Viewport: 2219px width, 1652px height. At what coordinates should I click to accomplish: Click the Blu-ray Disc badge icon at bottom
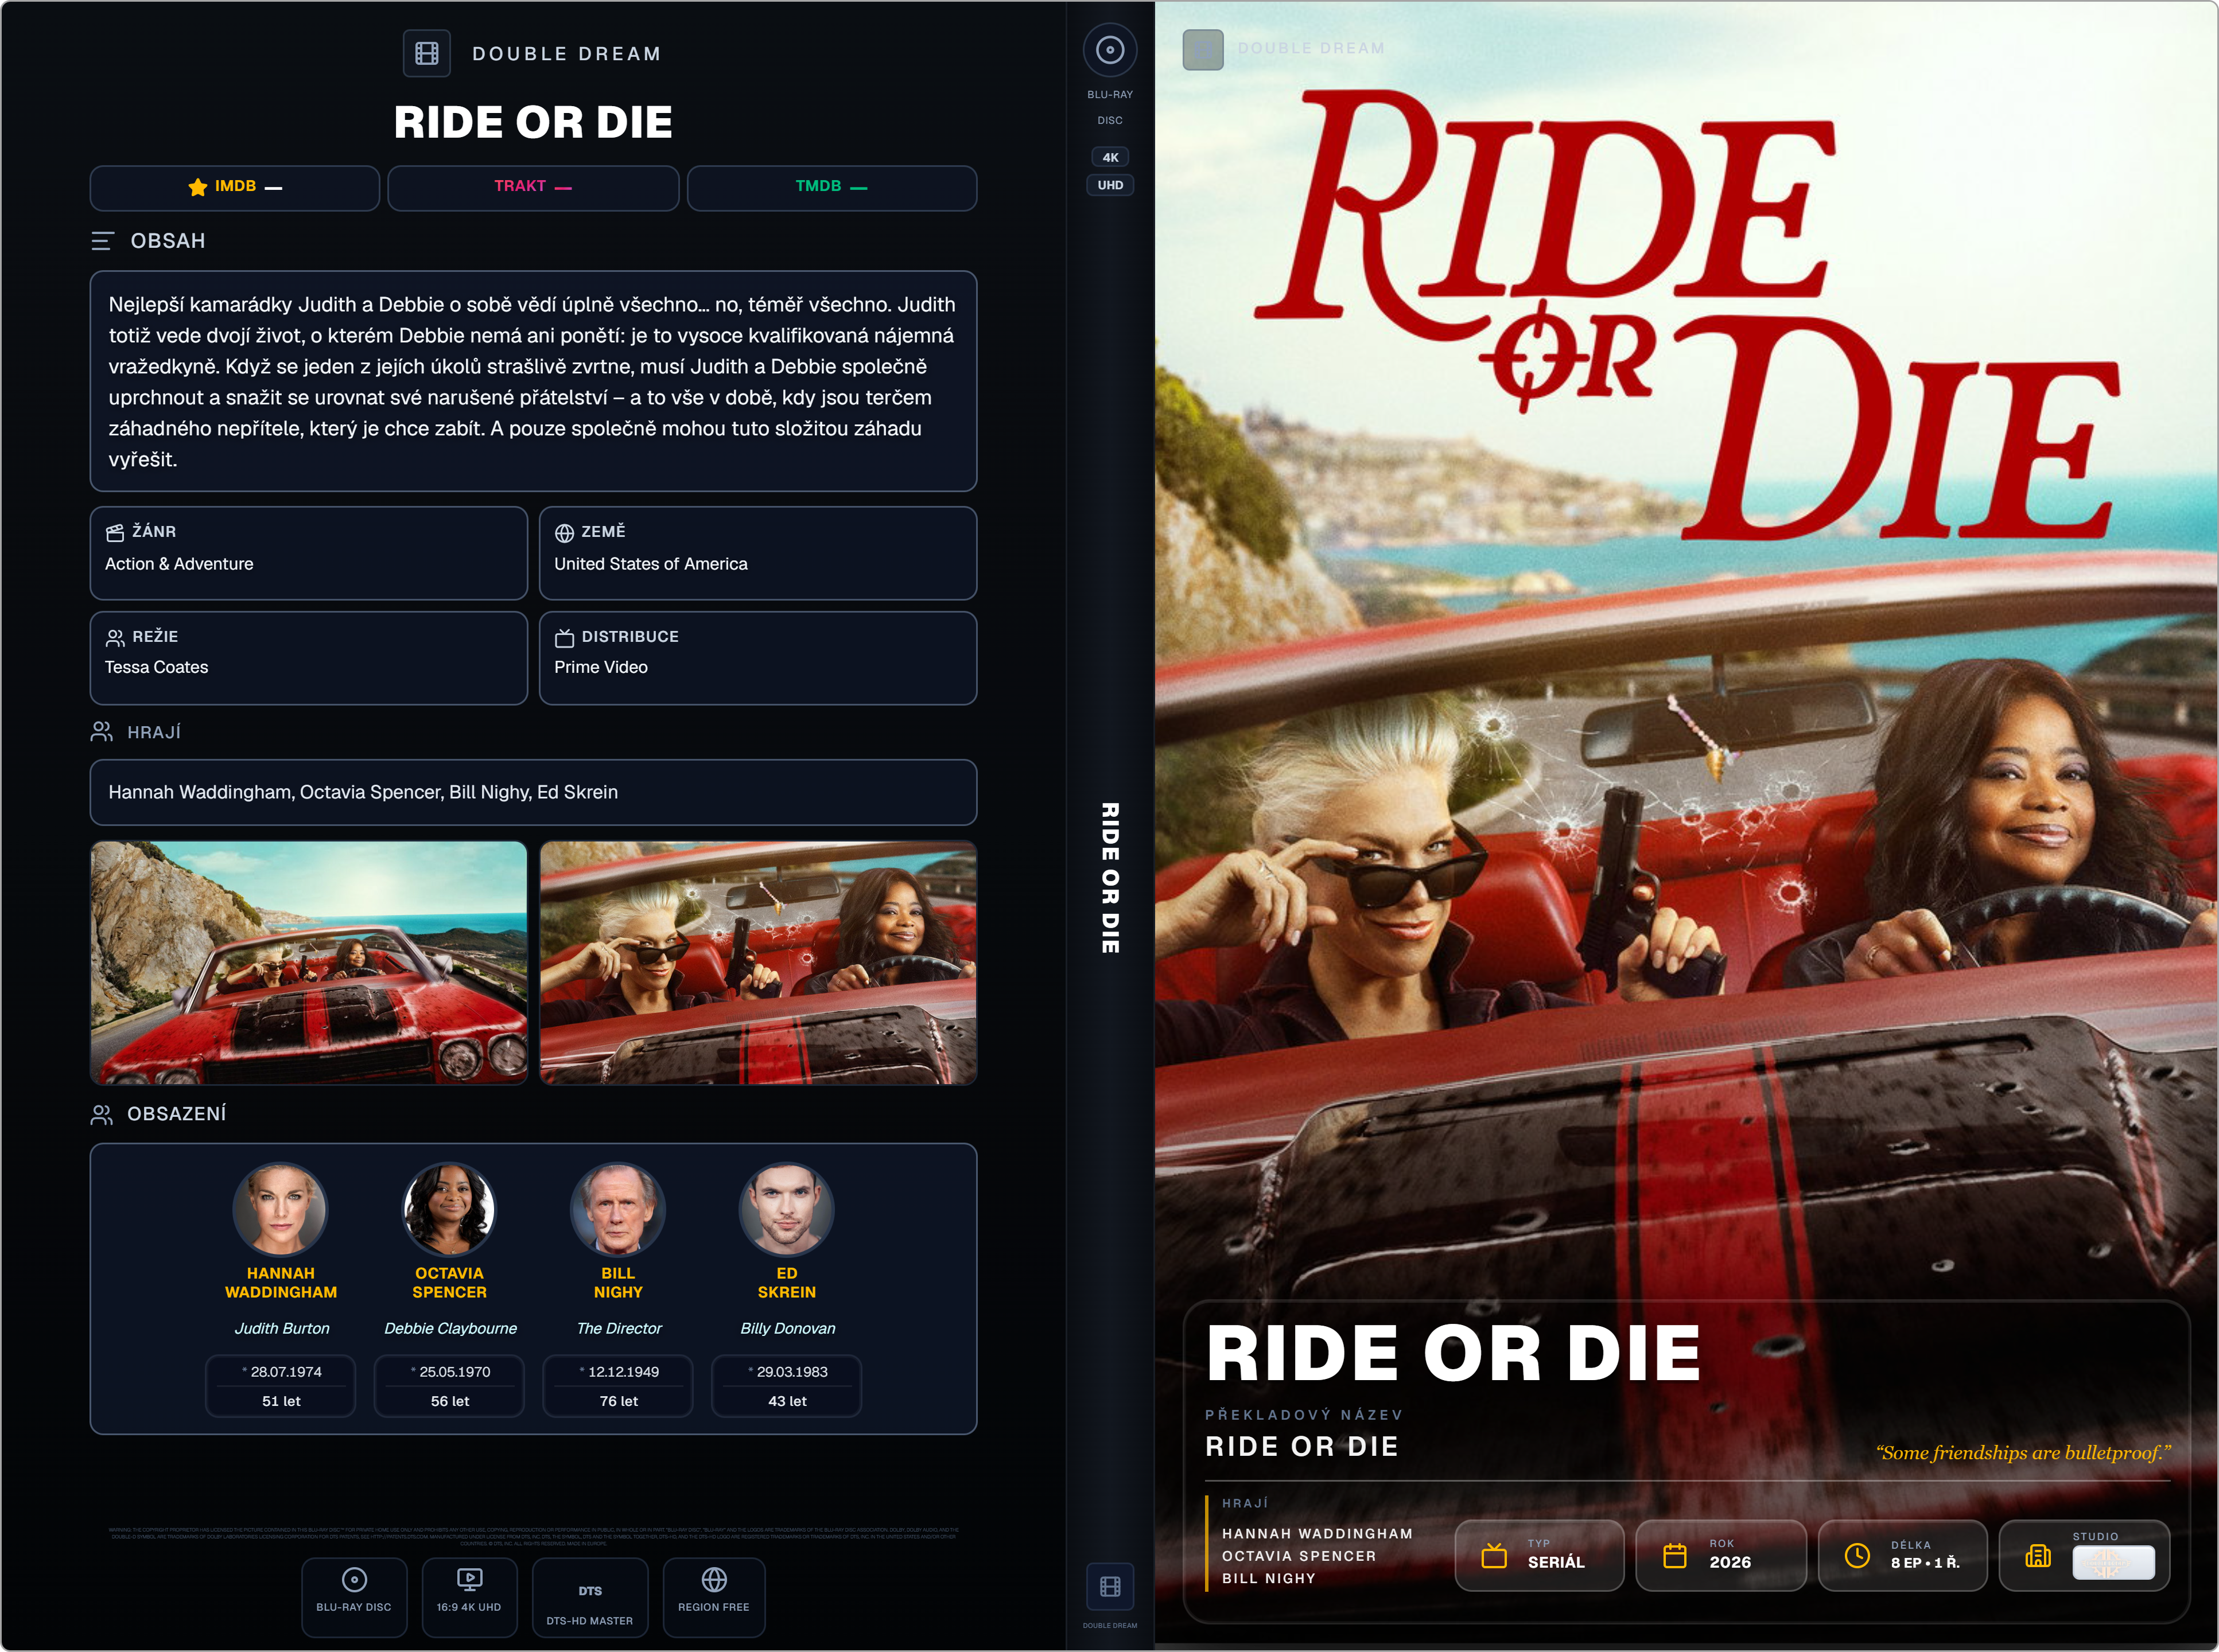[354, 1579]
